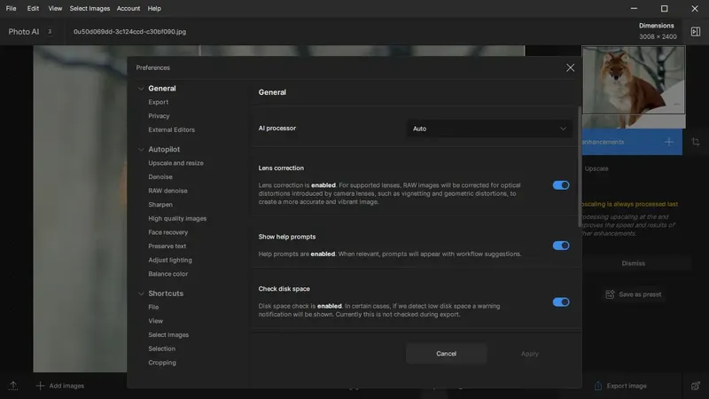709x399 pixels.
Task: Disable the Lens correction toggle
Action: pos(561,185)
